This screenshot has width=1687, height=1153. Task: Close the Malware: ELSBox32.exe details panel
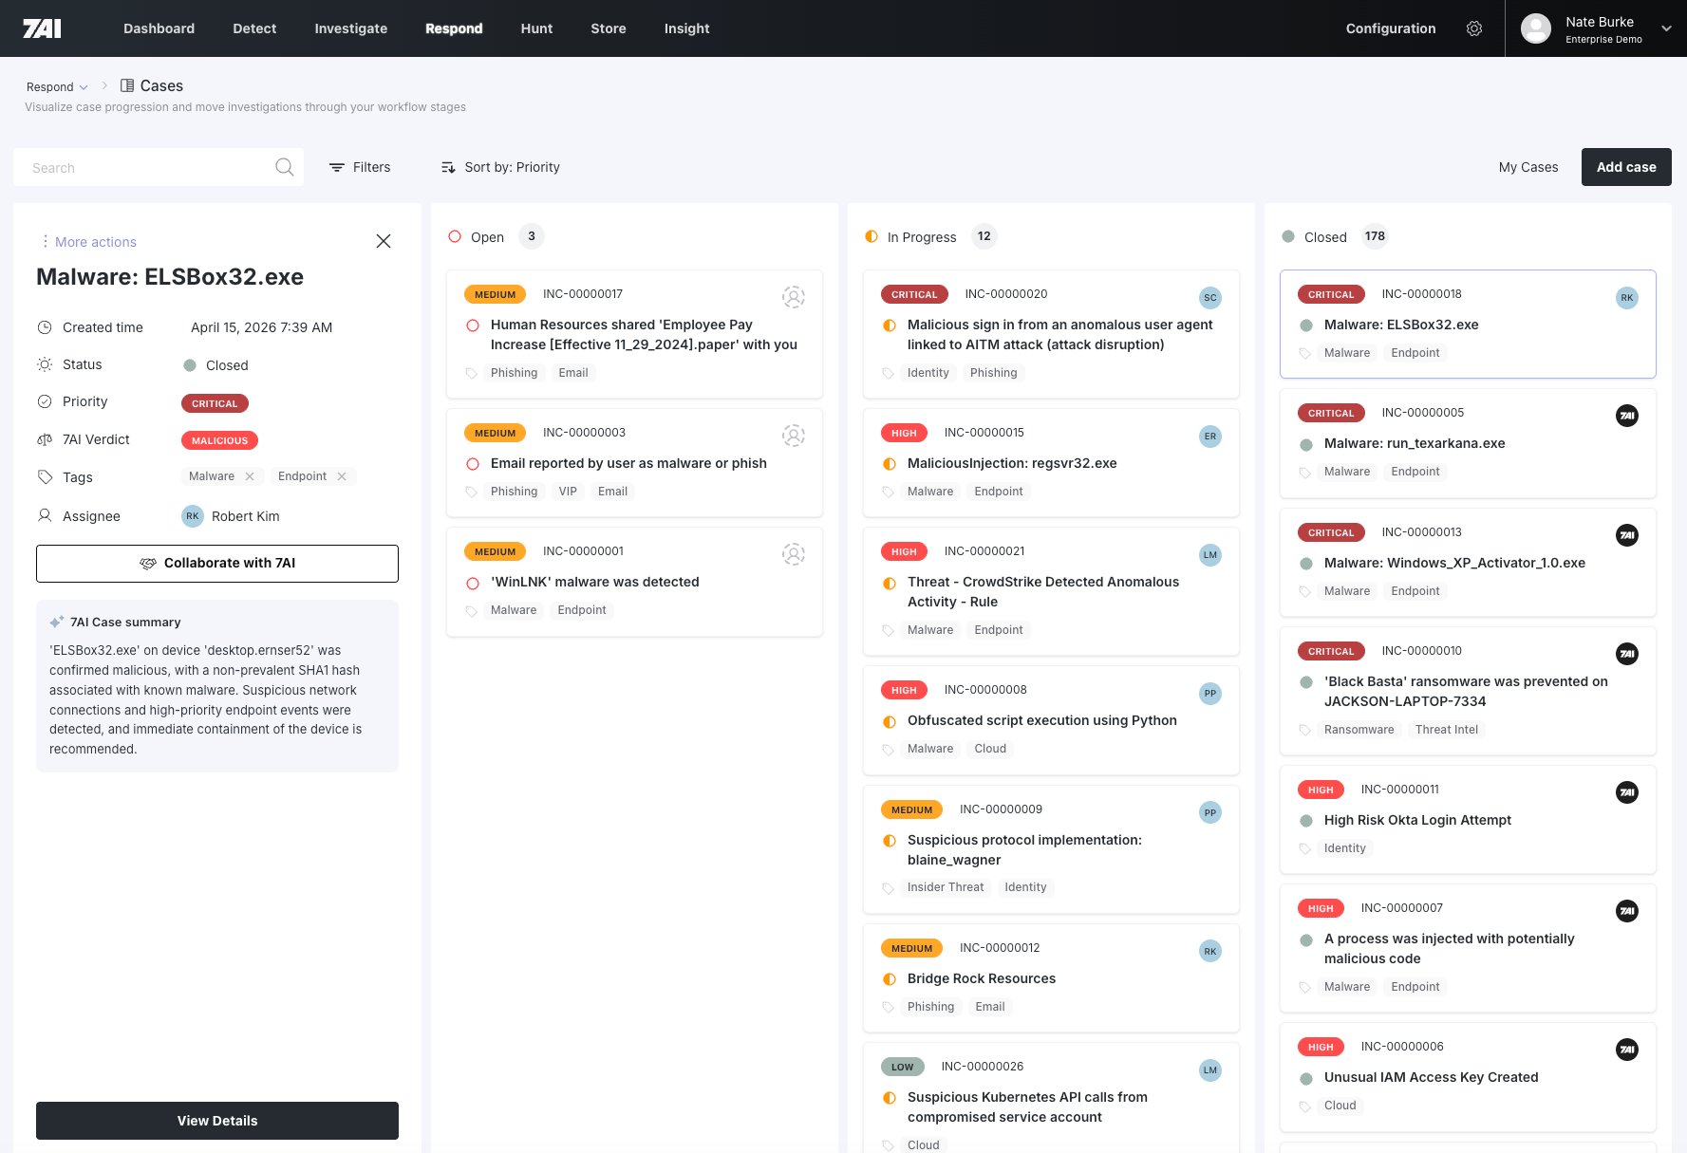tap(384, 241)
